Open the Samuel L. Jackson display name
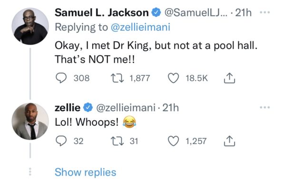 (102, 13)
